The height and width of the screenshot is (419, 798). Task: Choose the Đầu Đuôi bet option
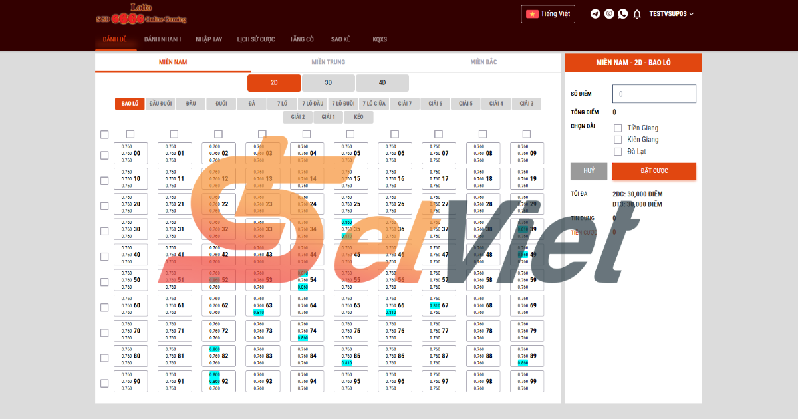tap(160, 104)
